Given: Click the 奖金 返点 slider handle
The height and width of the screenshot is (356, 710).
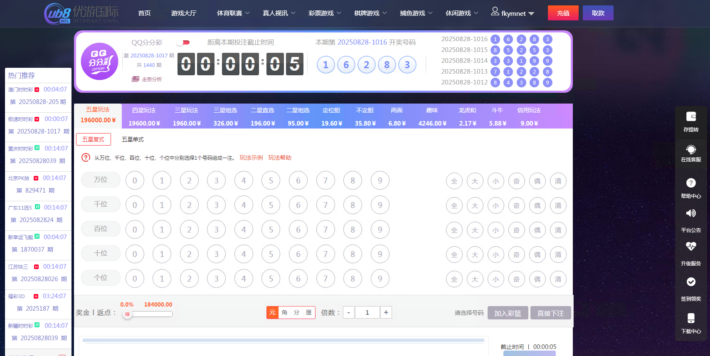Looking at the screenshot, I should [x=127, y=314].
